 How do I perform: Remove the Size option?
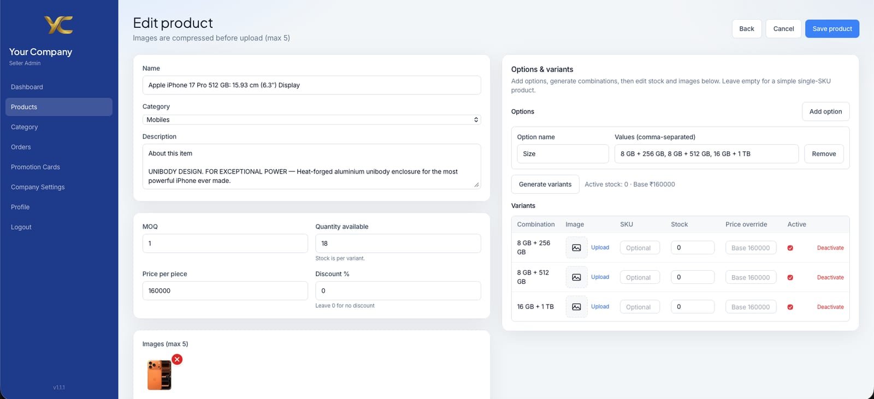point(824,154)
